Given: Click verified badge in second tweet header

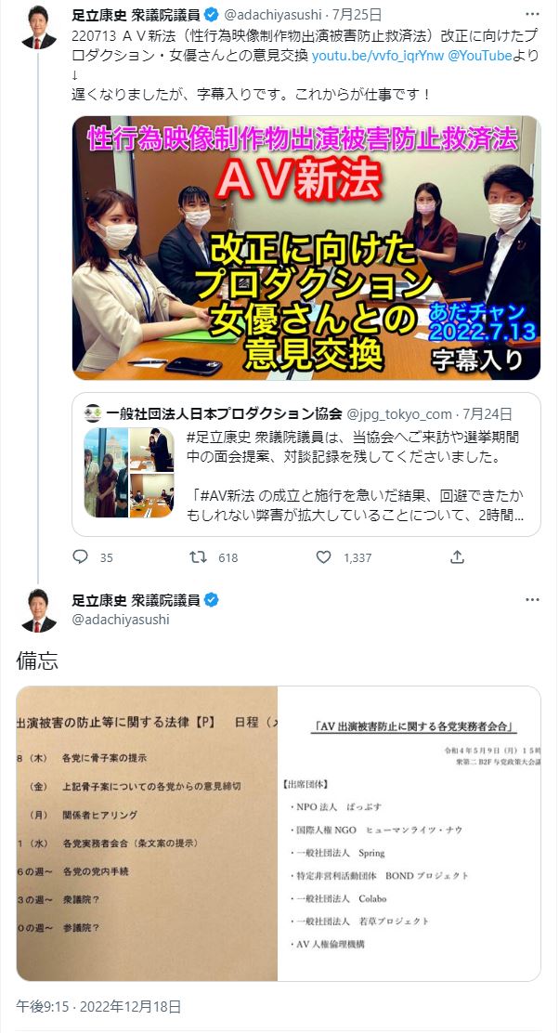Looking at the screenshot, I should pos(211,600).
